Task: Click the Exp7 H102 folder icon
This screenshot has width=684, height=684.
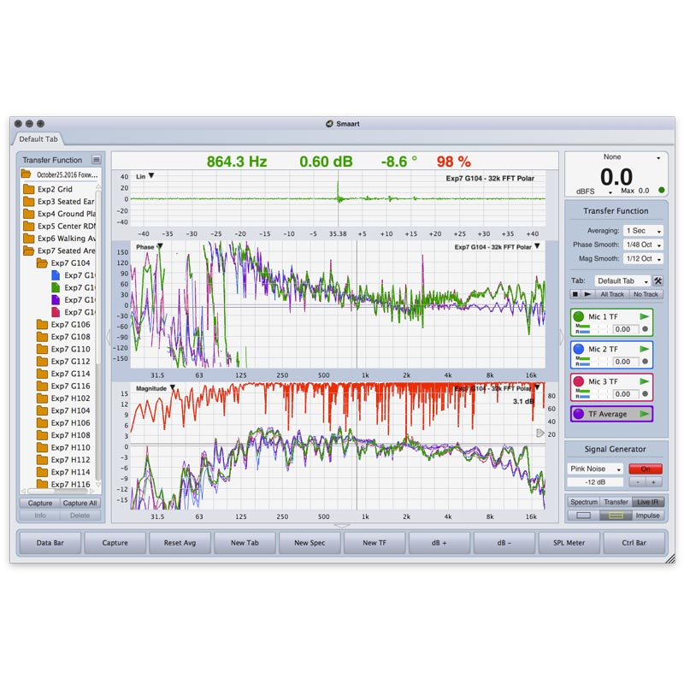Action: pyautogui.click(x=42, y=398)
